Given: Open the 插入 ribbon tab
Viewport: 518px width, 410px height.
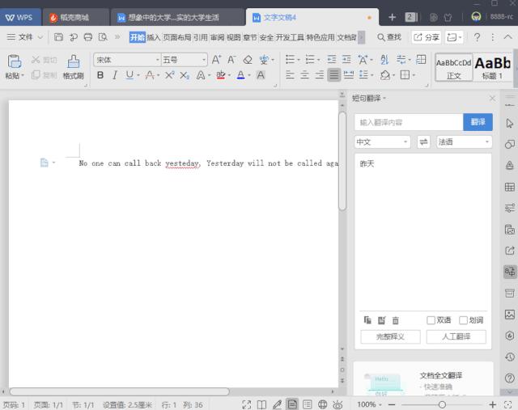Looking at the screenshot, I should point(153,37).
